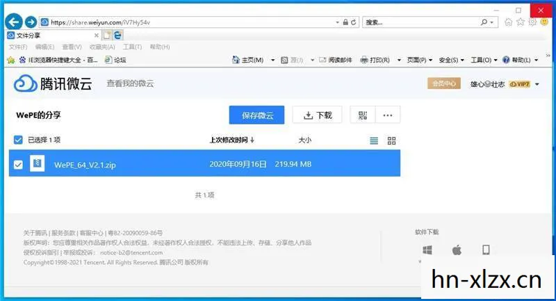Click the smiley feedback icon
The image size is (556, 301).
(544, 22)
